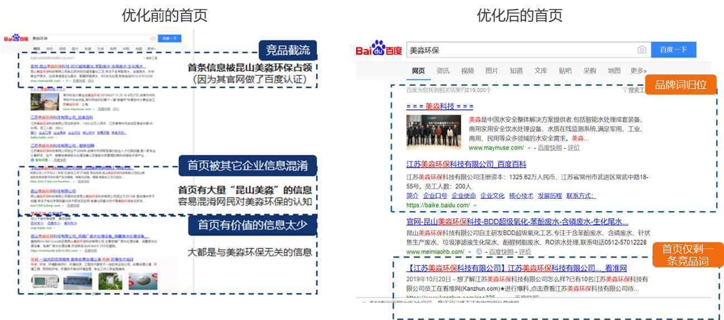The height and width of the screenshot is (320, 724).
Task: Click the camera image-search icon on after-optimization page
Action: (642, 50)
